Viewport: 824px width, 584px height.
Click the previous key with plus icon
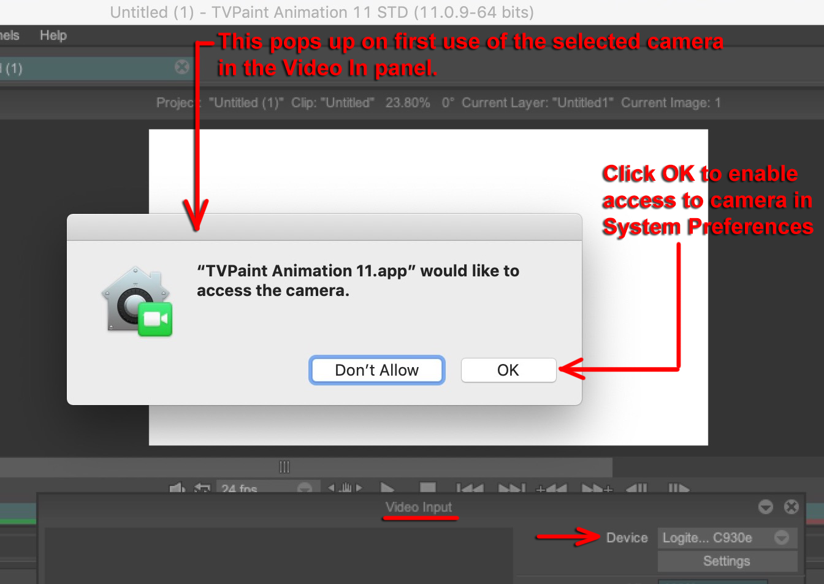551,489
